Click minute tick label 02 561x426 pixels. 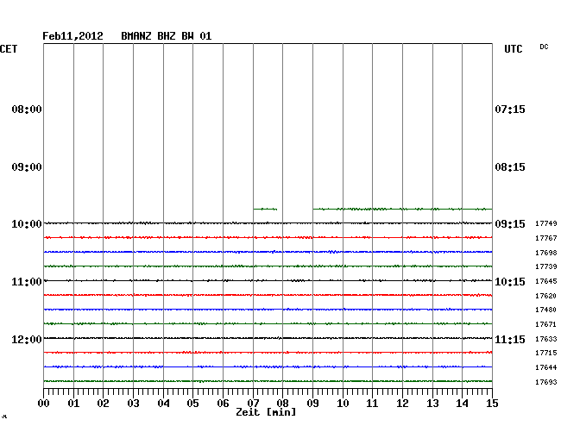(x=103, y=404)
